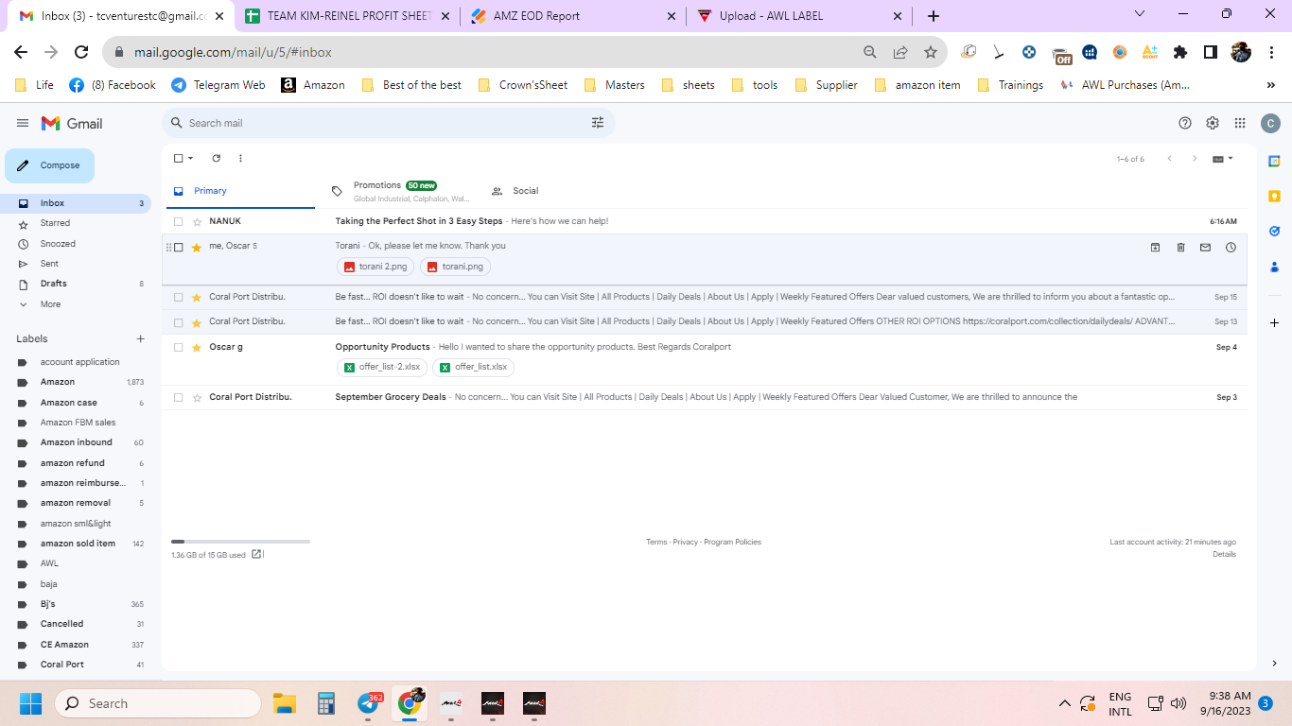Archive the Torani conversation
Image resolution: width=1292 pixels, height=726 pixels.
click(x=1155, y=248)
